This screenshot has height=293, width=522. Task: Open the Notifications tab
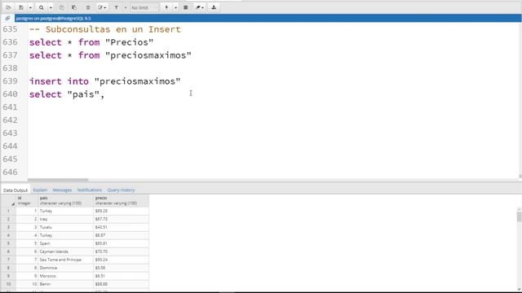tap(90, 190)
